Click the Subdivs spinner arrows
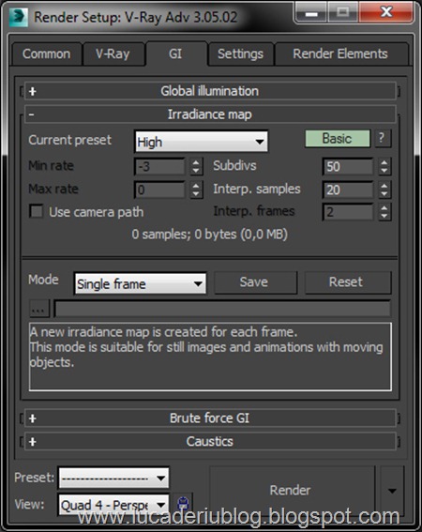The image size is (422, 532). pyautogui.click(x=384, y=166)
